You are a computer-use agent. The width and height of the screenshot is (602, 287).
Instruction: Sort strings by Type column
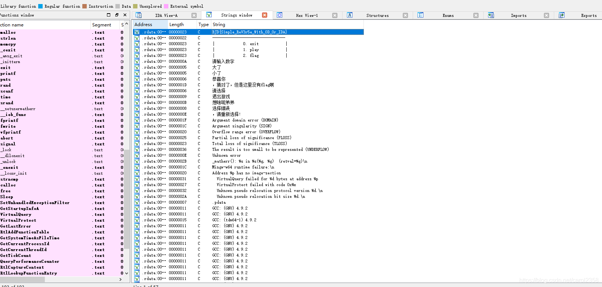click(204, 25)
